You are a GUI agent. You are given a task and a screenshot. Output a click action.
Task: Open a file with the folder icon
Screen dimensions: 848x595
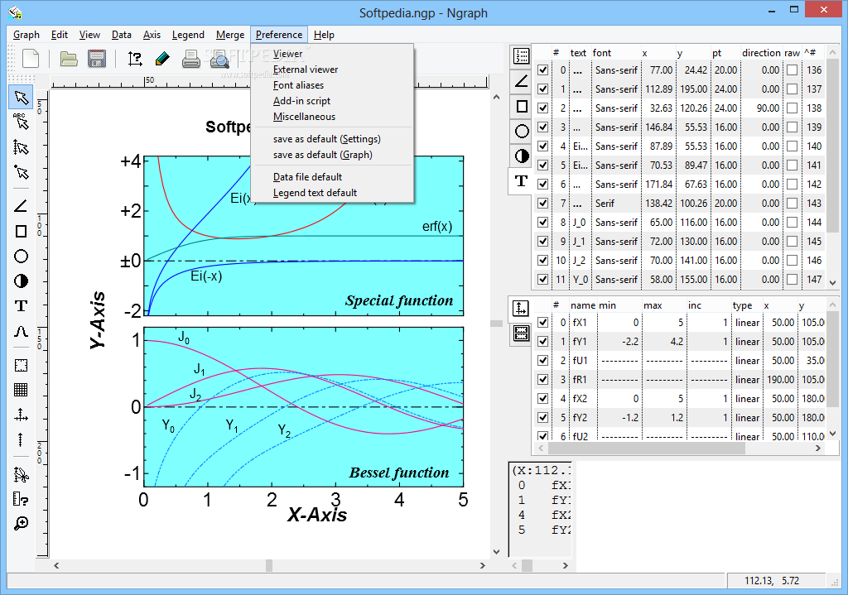click(x=69, y=59)
